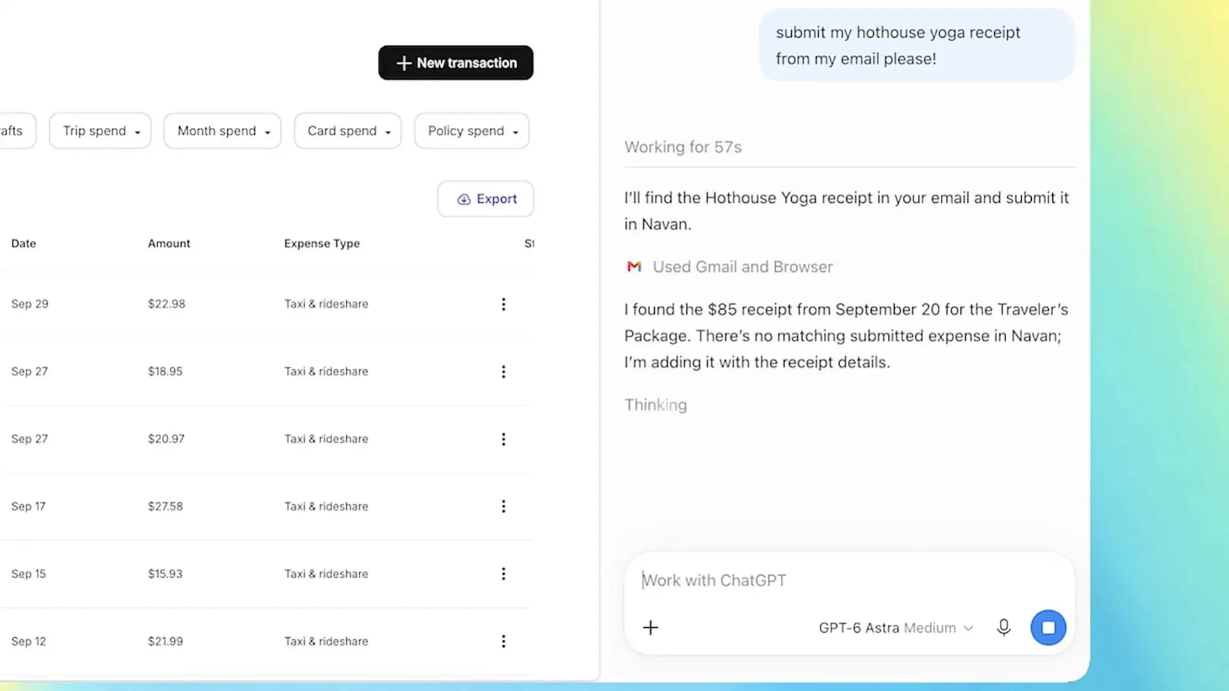
Task: Stop the ChatGPT response with the blue button
Action: [1048, 628]
